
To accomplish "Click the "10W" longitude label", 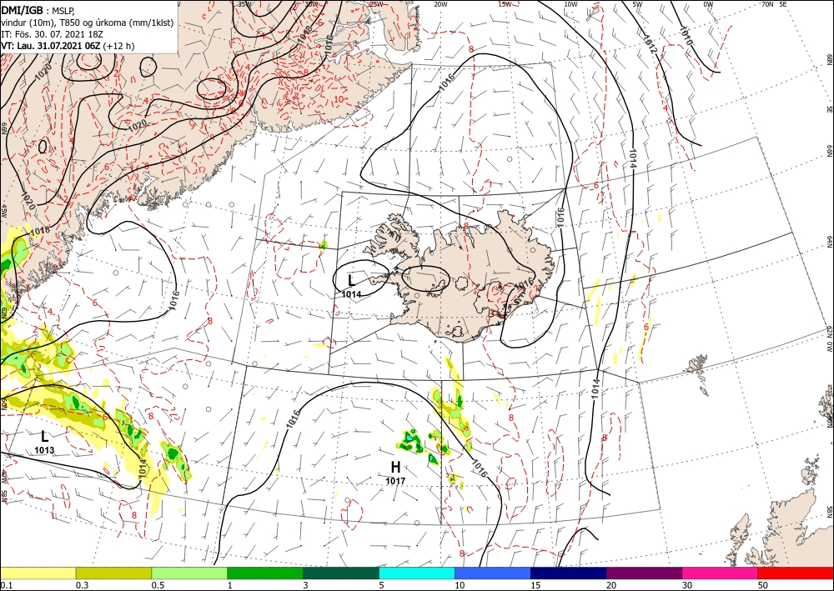I will [x=570, y=4].
